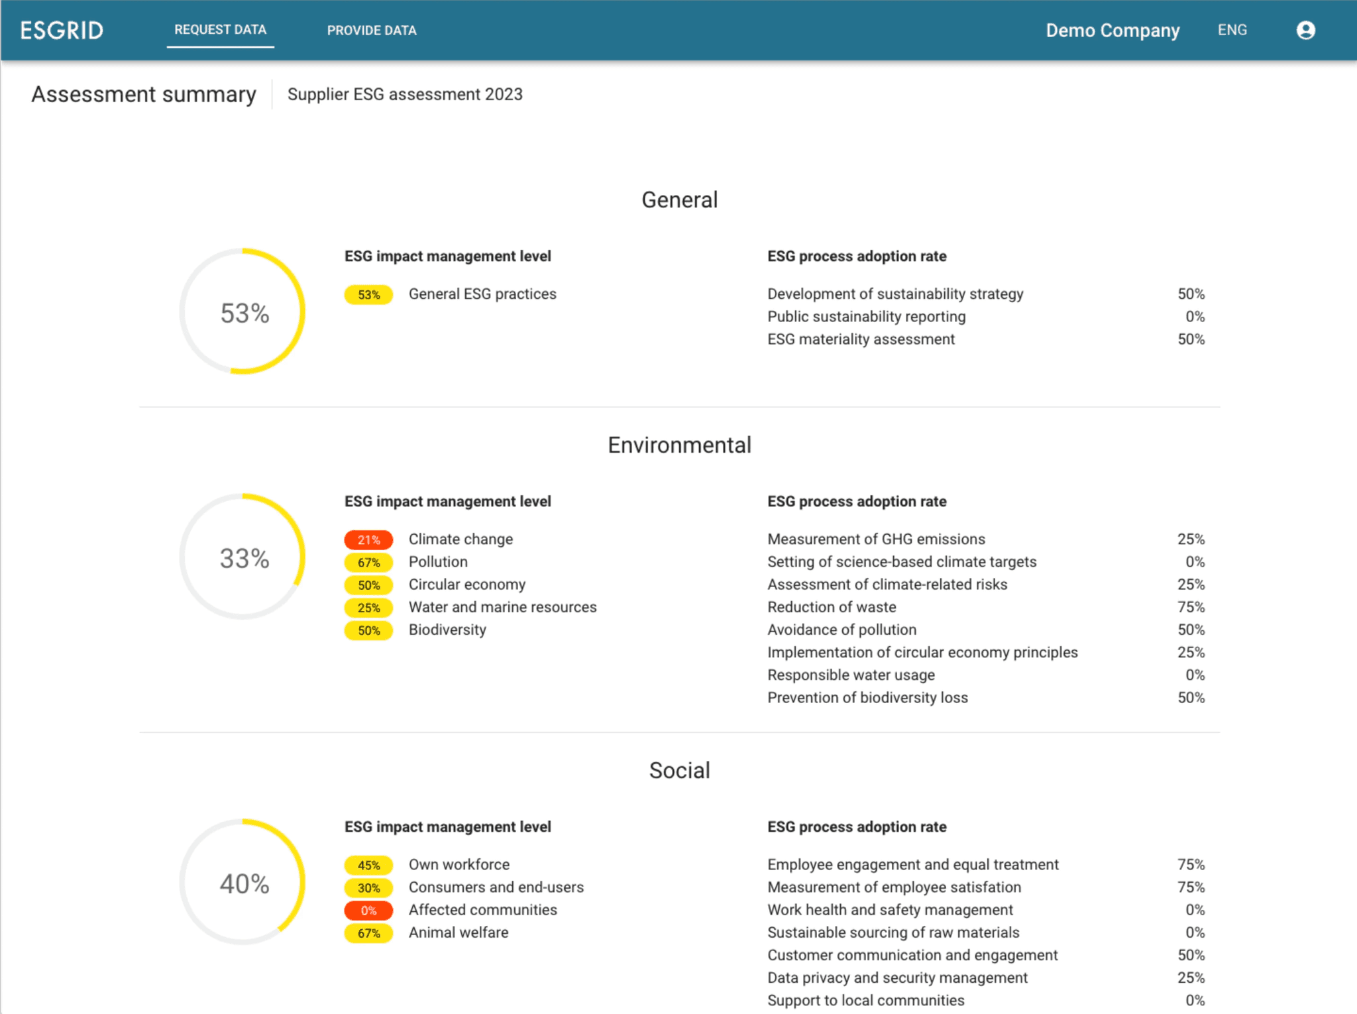Select the 53% General ESG practices badge

368,294
